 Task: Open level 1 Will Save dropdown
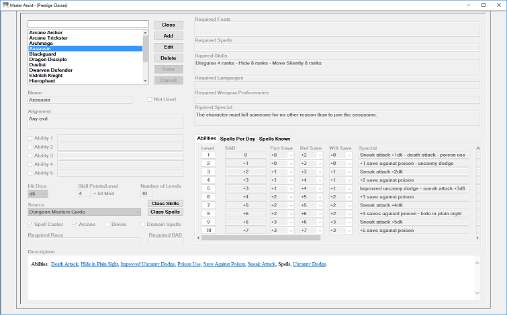[x=349, y=155]
